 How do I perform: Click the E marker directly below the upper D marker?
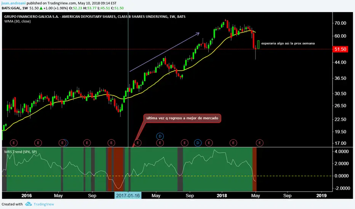[x=160, y=143]
